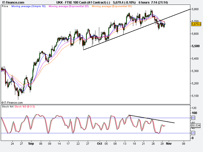Click the 26 date axis label

click(x=153, y=144)
